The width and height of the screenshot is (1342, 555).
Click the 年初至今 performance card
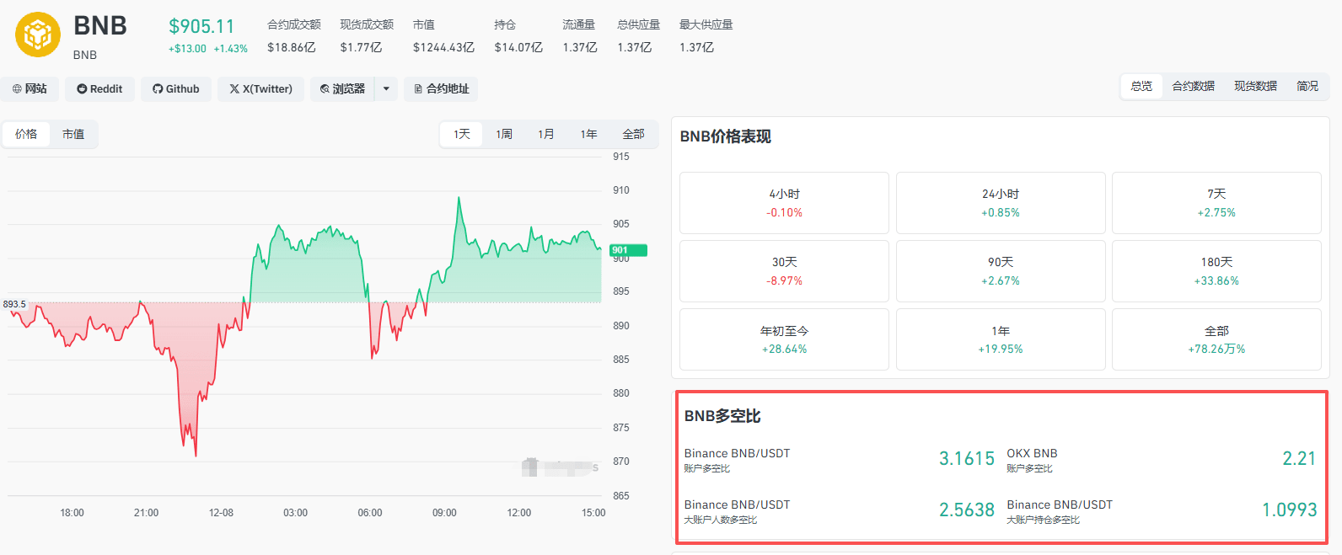784,339
